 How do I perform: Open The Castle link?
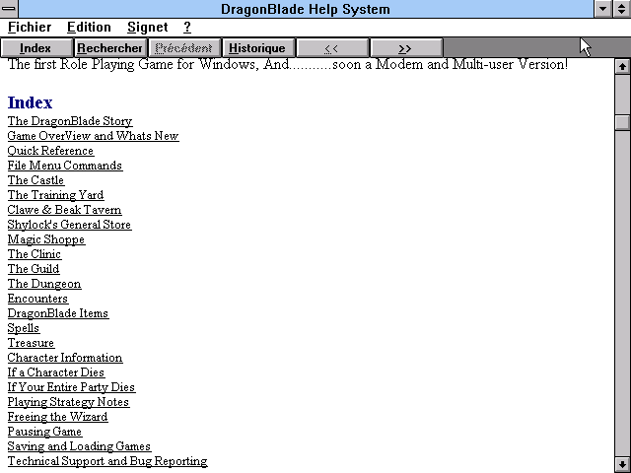click(x=35, y=180)
